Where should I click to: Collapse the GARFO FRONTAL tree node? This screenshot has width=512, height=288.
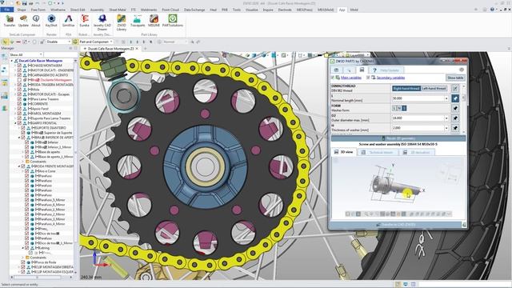pos(15,123)
